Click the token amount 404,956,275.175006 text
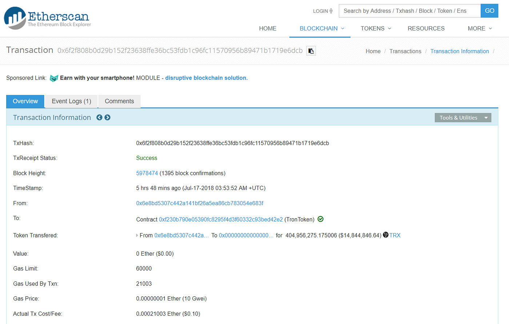 [311, 235]
